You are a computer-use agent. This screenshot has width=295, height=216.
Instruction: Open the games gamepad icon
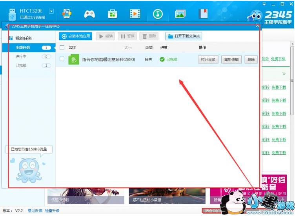click(x=89, y=14)
